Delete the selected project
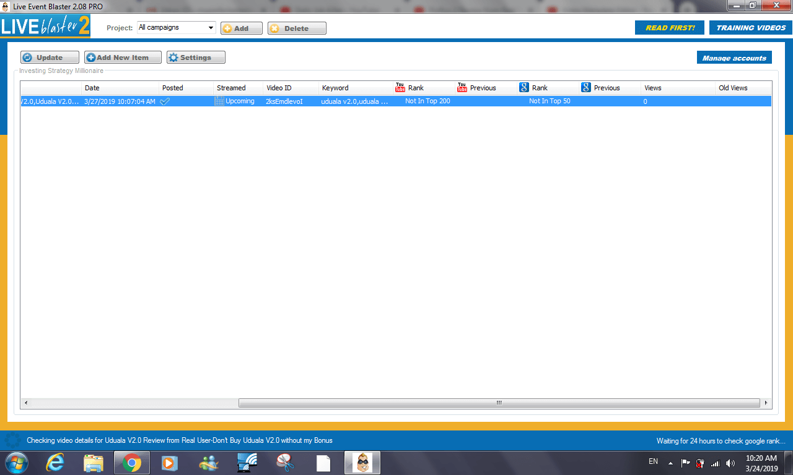Screen dimensions: 793x475 [297, 28]
